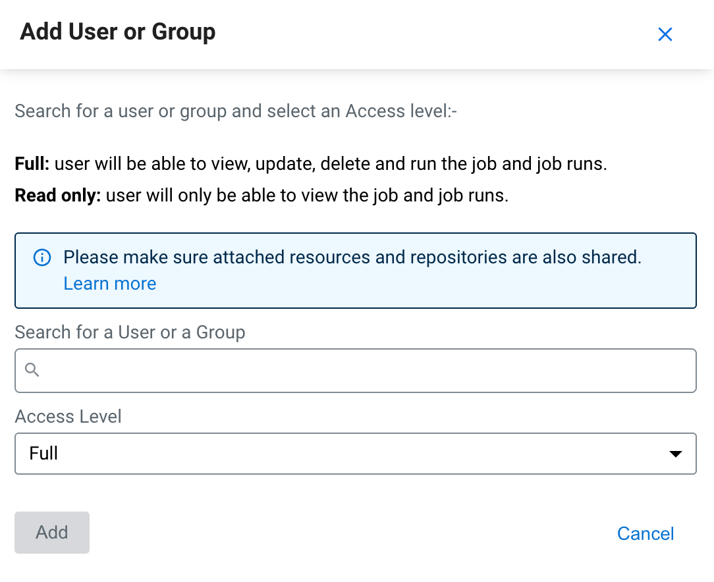The width and height of the screenshot is (714, 582).
Task: Close the Add User or Group dialog
Action: pyautogui.click(x=665, y=35)
